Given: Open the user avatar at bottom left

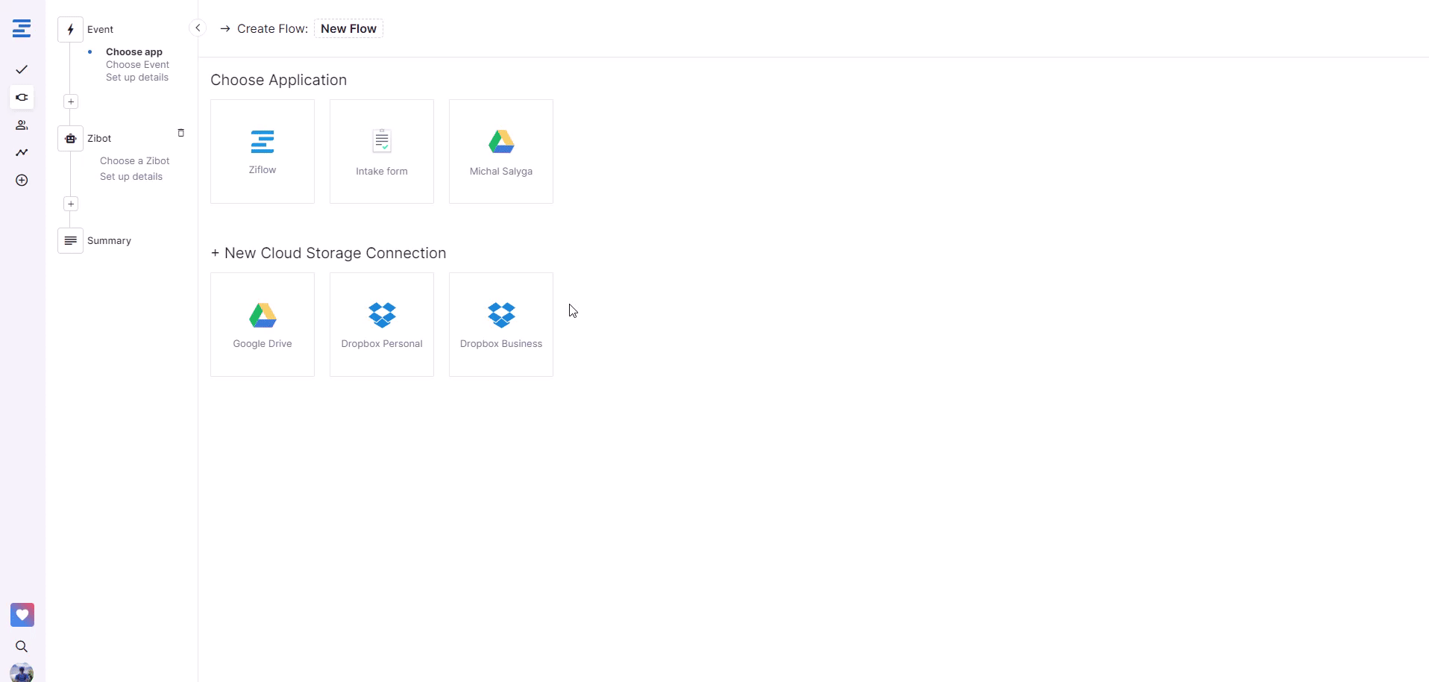Looking at the screenshot, I should 22,672.
